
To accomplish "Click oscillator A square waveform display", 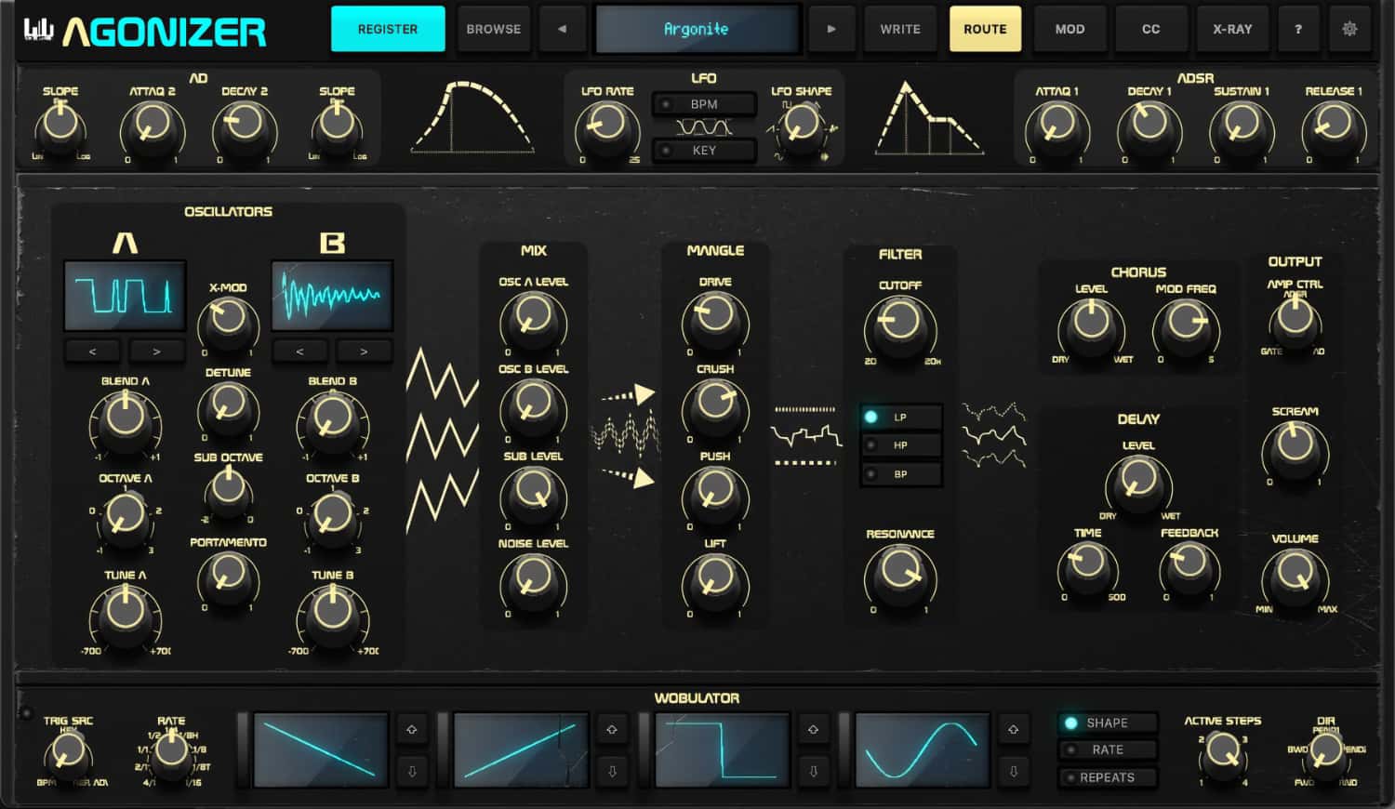I will [x=125, y=296].
